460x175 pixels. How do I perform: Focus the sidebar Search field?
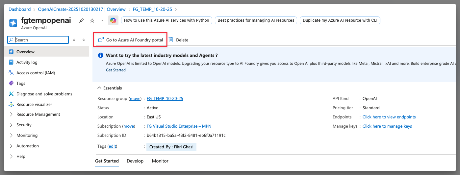coord(38,40)
